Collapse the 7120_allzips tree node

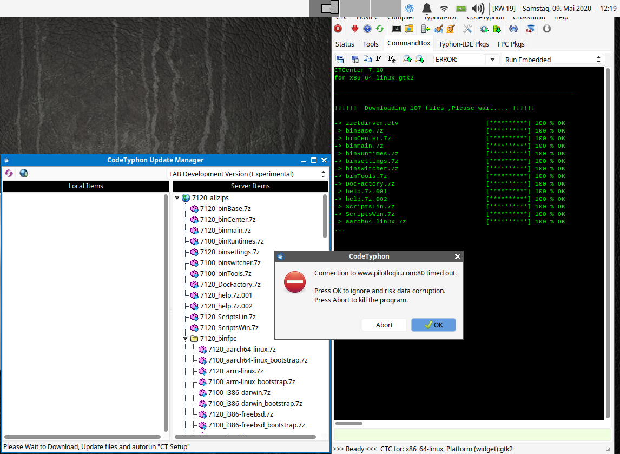click(x=177, y=198)
